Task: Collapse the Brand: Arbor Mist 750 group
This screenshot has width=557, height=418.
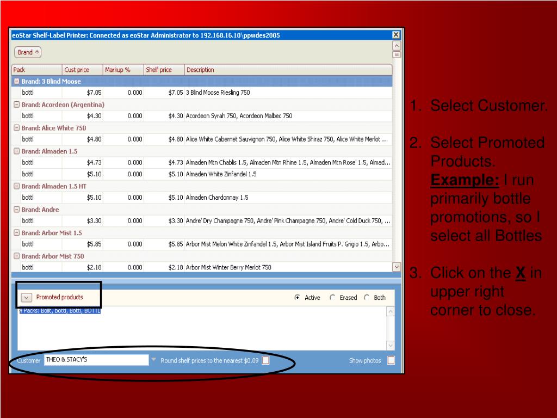Action: point(16,256)
